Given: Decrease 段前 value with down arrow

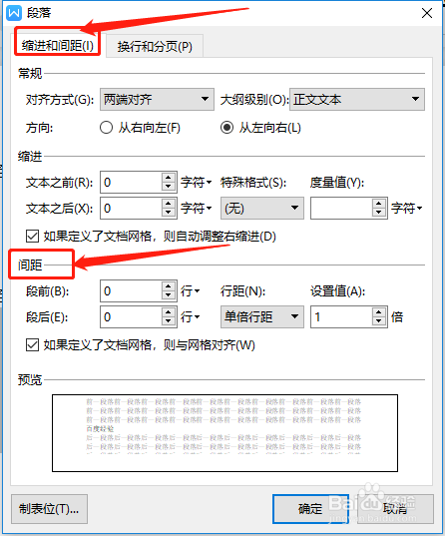Looking at the screenshot, I should (x=169, y=295).
